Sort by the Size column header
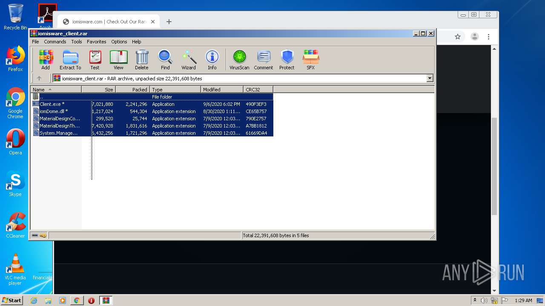Screen dimensions: 545x306 pyautogui.click(x=98, y=90)
